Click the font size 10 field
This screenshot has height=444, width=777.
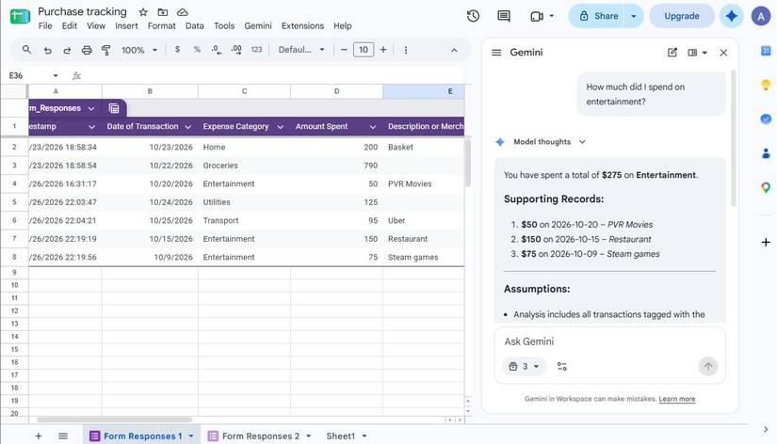pyautogui.click(x=364, y=50)
